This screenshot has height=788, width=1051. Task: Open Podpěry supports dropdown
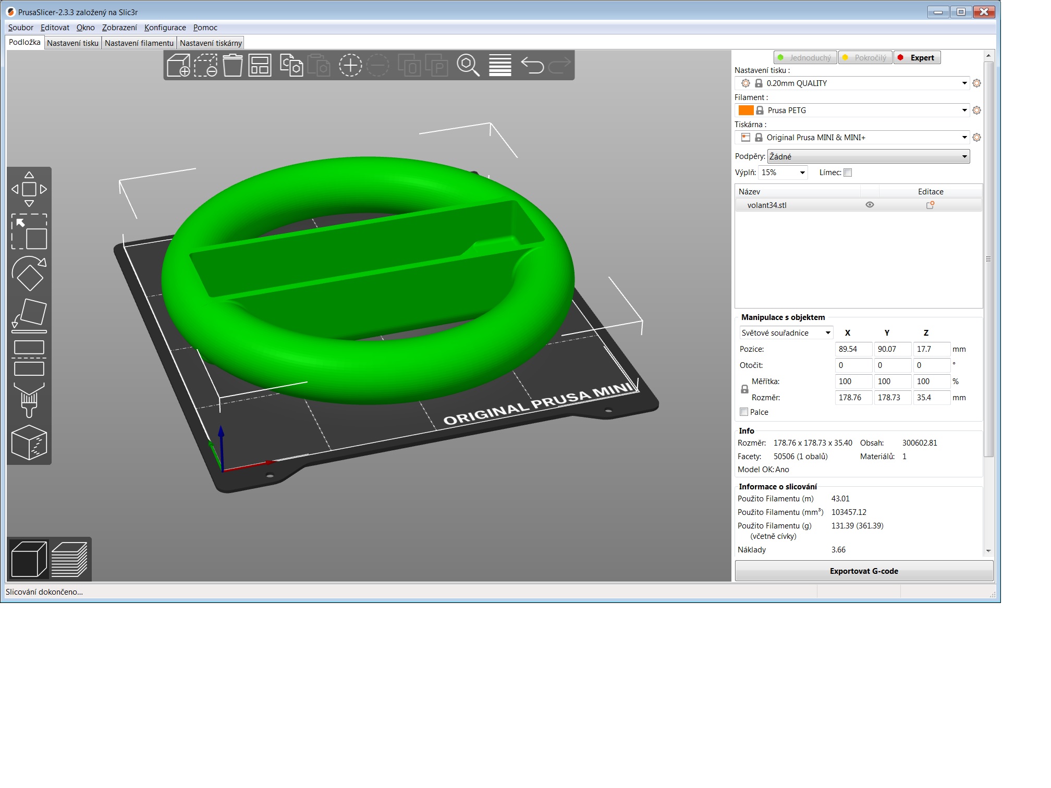click(x=869, y=156)
